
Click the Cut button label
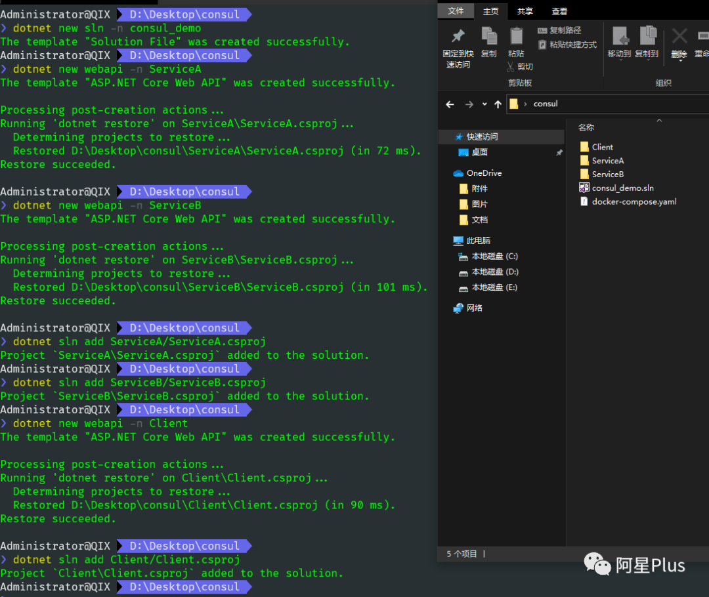click(x=525, y=67)
